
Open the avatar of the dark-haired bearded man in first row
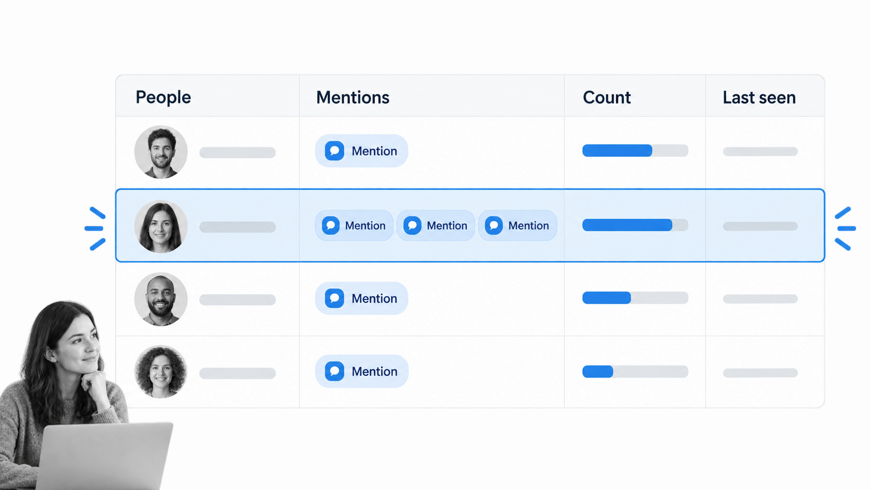(x=161, y=152)
